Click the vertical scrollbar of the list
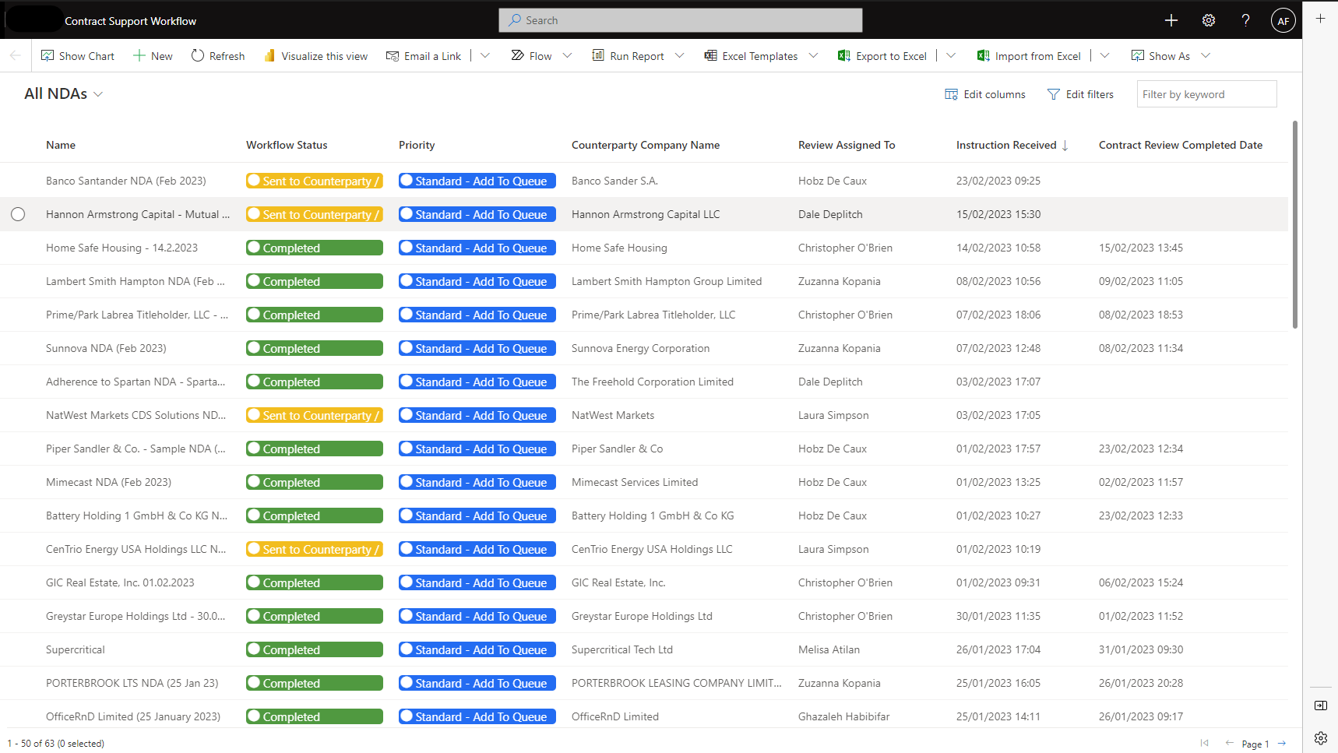The width and height of the screenshot is (1338, 753). click(x=1294, y=226)
